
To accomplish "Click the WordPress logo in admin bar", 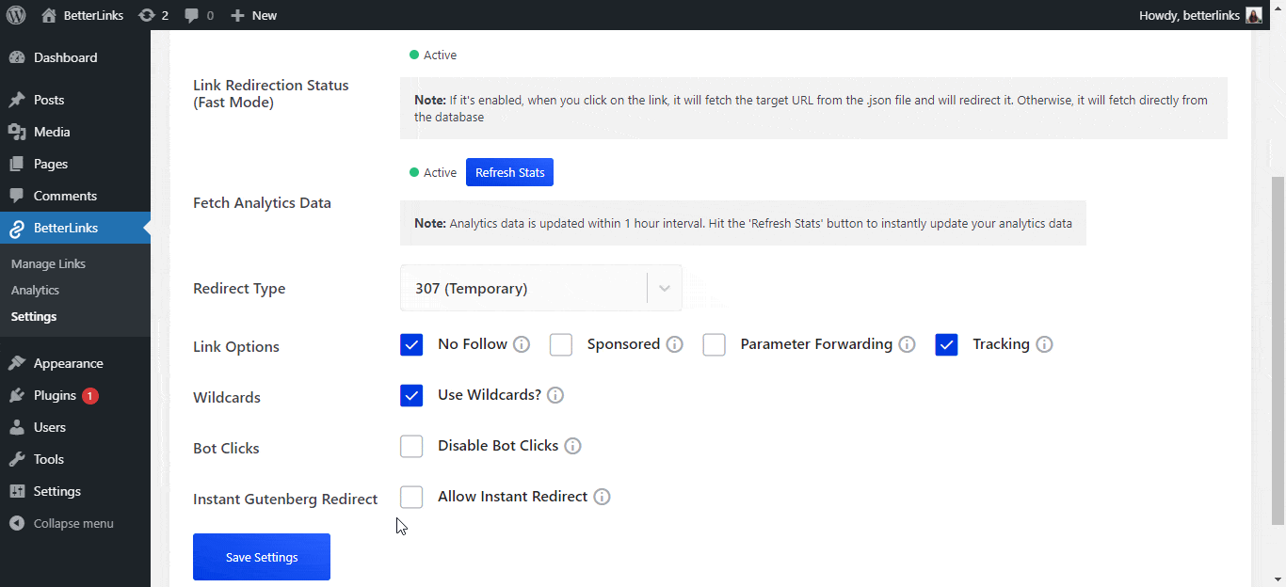I will click(16, 14).
